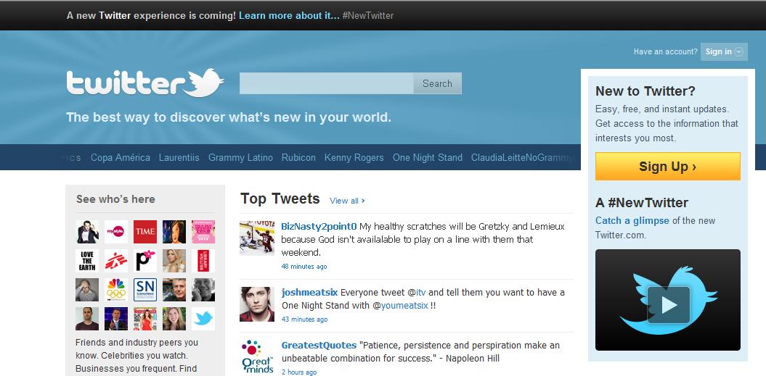This screenshot has height=376, width=766.
Task: Select the NBC Olympics profile avatar
Action: (116, 289)
